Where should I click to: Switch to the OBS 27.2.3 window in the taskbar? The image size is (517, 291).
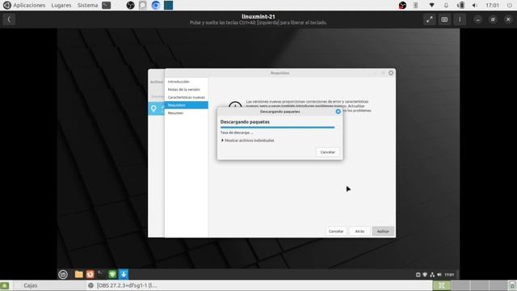[127, 285]
